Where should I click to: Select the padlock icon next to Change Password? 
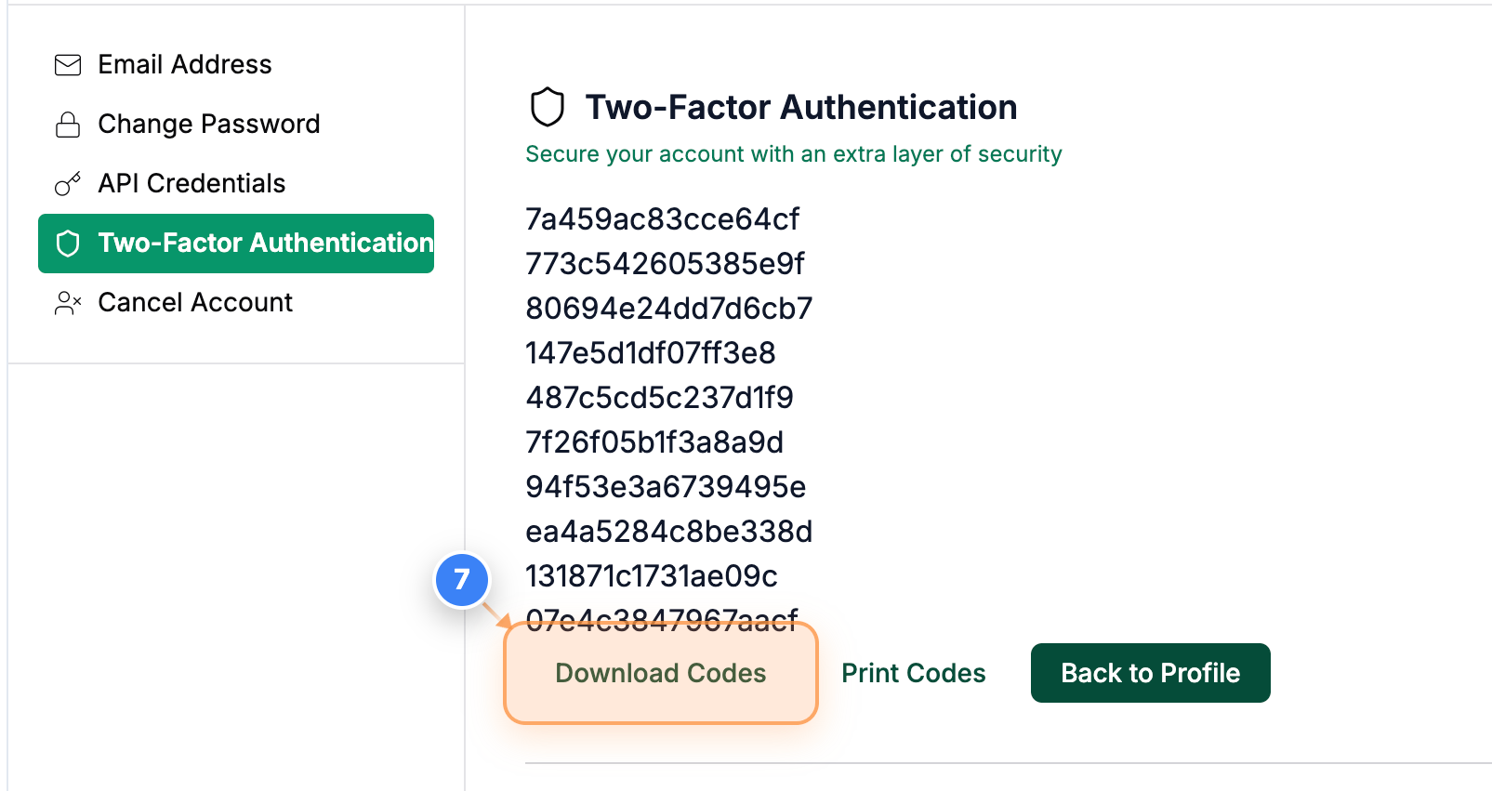click(67, 124)
